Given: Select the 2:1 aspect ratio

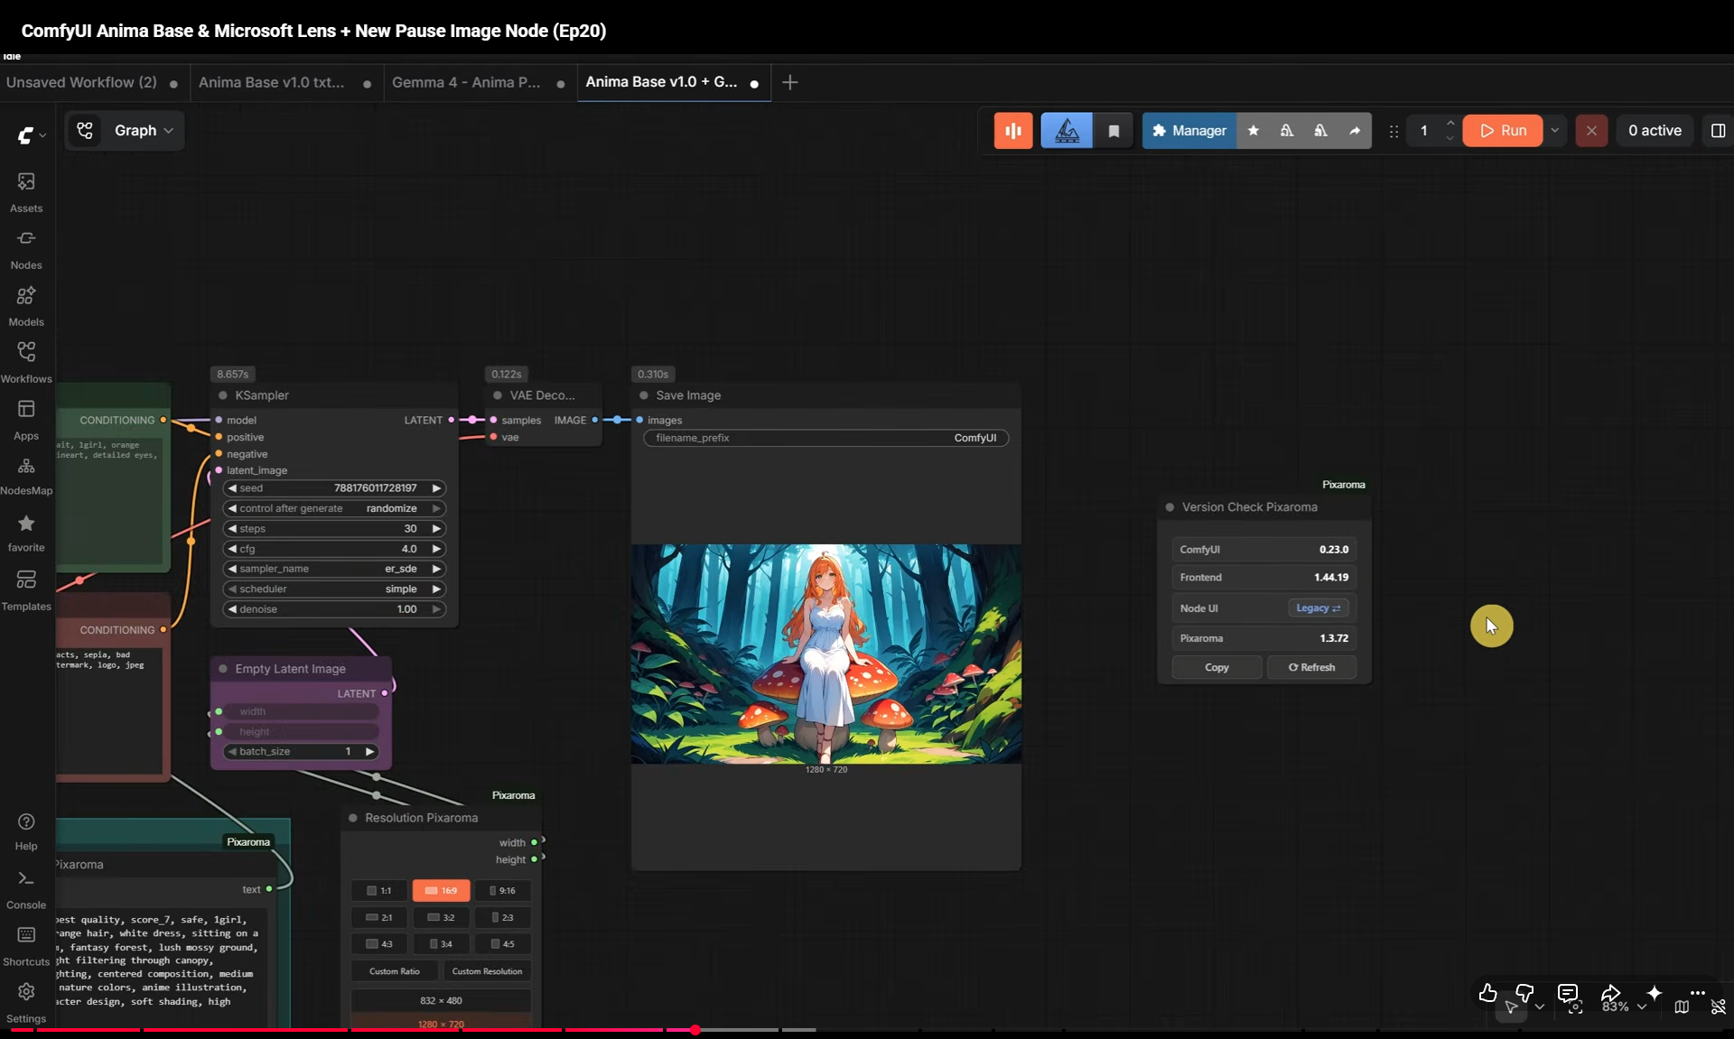Looking at the screenshot, I should pos(379,917).
